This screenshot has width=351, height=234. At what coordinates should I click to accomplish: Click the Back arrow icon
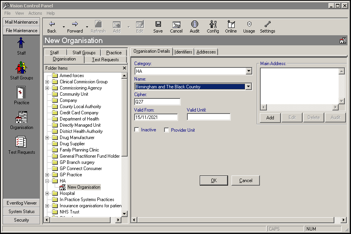pyautogui.click(x=52, y=24)
